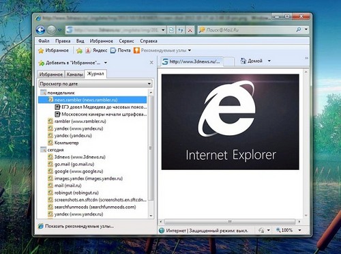The image size is (341, 254).
Task: Select the http://www.3dnews.ru page tab
Action: [192, 61]
